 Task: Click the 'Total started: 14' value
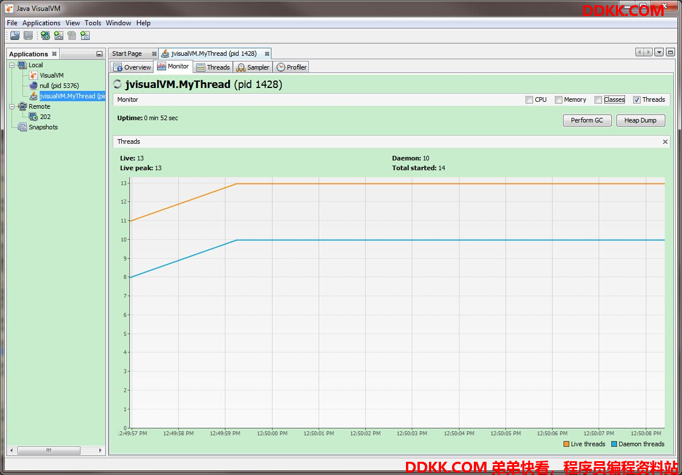click(x=419, y=168)
